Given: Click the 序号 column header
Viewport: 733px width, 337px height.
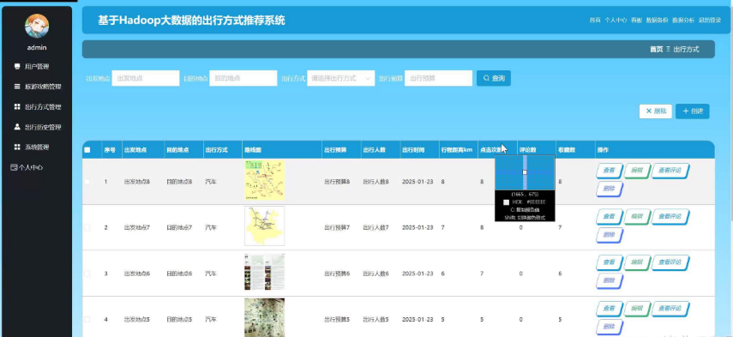Looking at the screenshot, I should (x=110, y=150).
